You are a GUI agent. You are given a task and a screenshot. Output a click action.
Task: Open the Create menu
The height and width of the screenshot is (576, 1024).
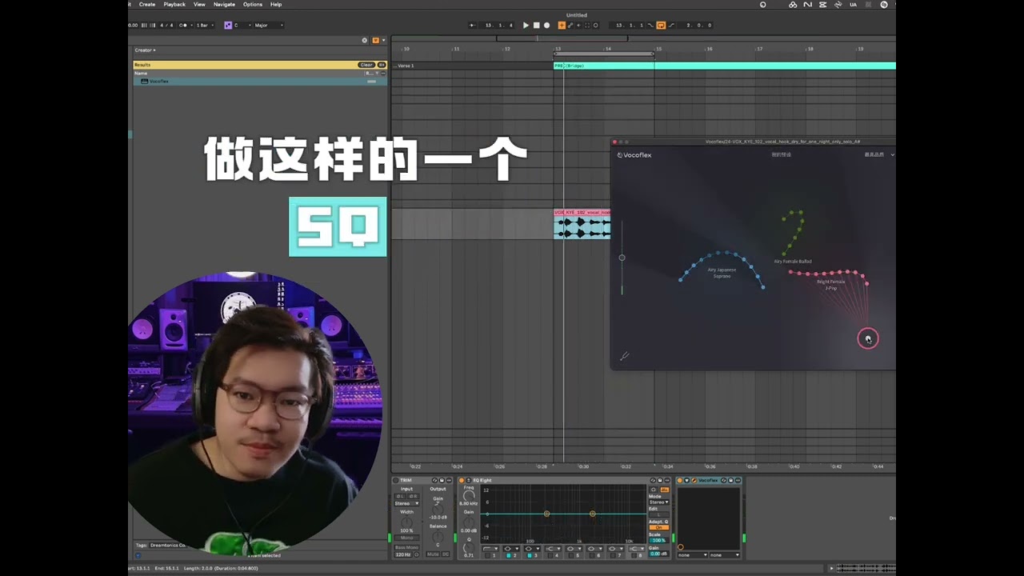[147, 4]
